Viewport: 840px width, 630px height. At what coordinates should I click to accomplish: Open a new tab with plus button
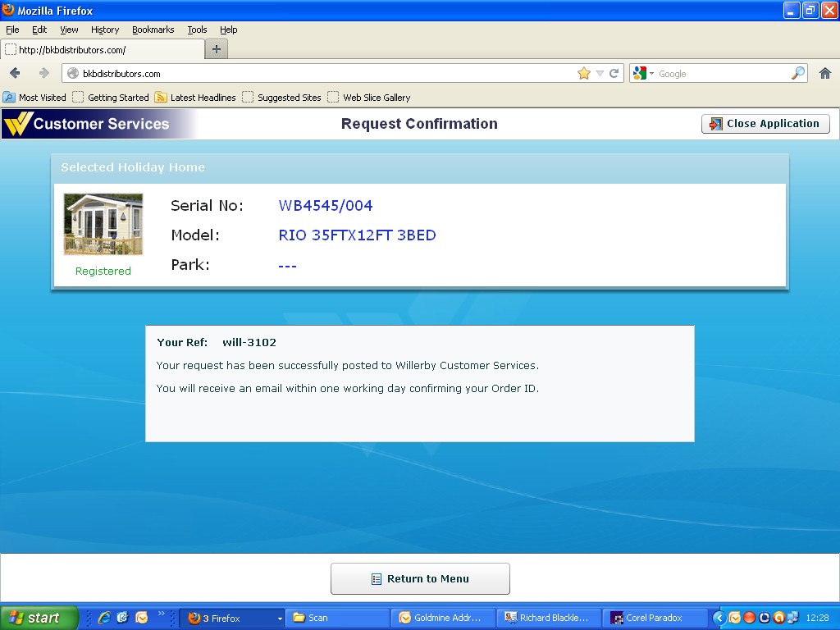[217, 49]
